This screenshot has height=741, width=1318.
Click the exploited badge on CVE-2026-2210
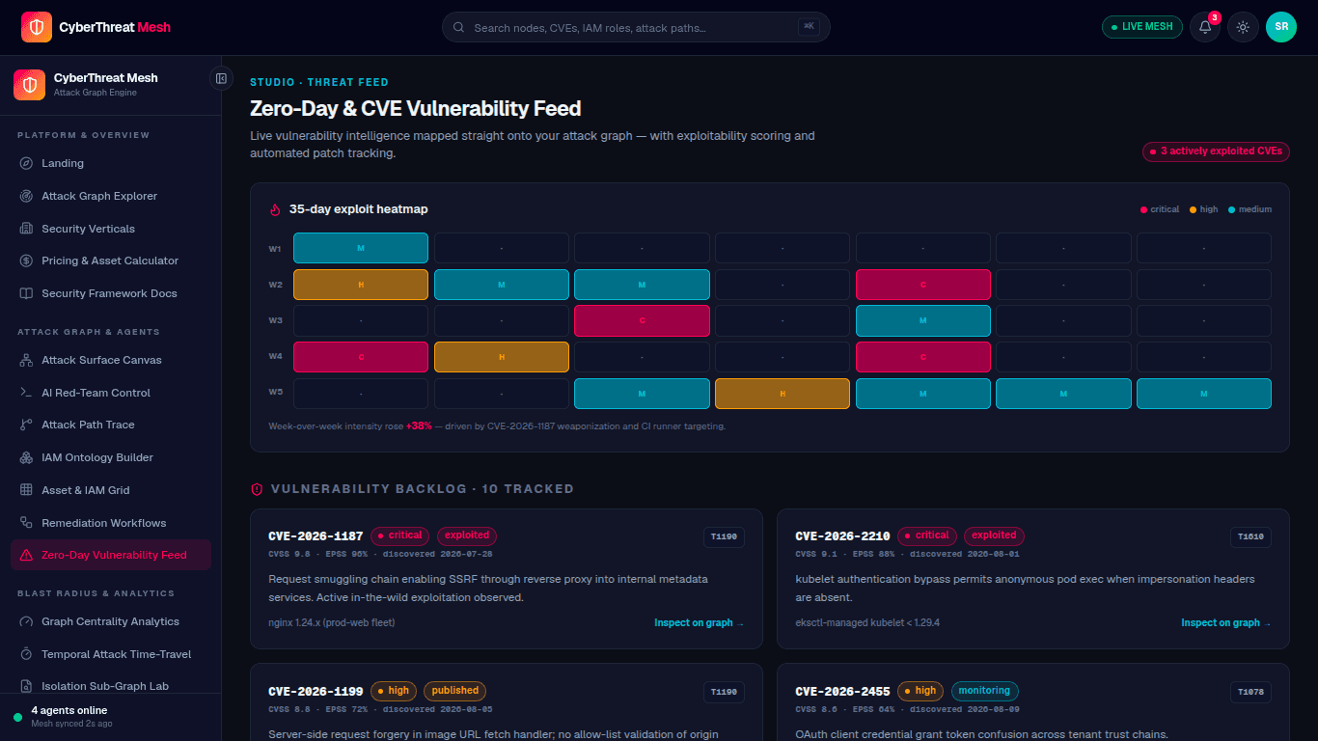click(x=994, y=535)
